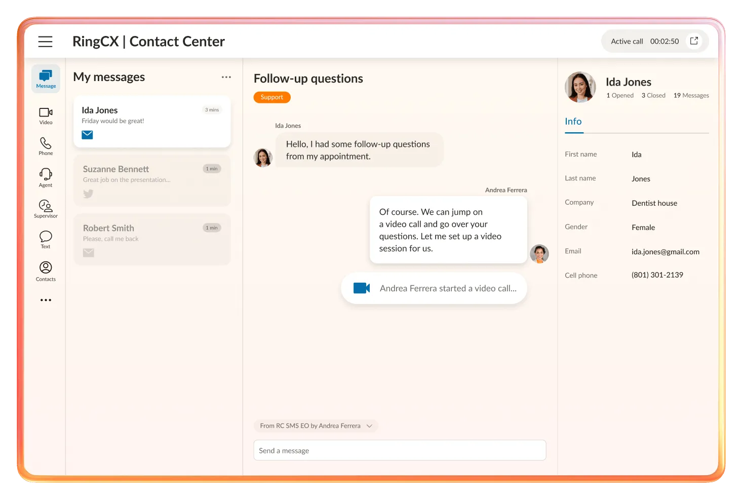The image size is (742, 499).
Task: Open the Text sidebar section
Action: click(x=46, y=240)
